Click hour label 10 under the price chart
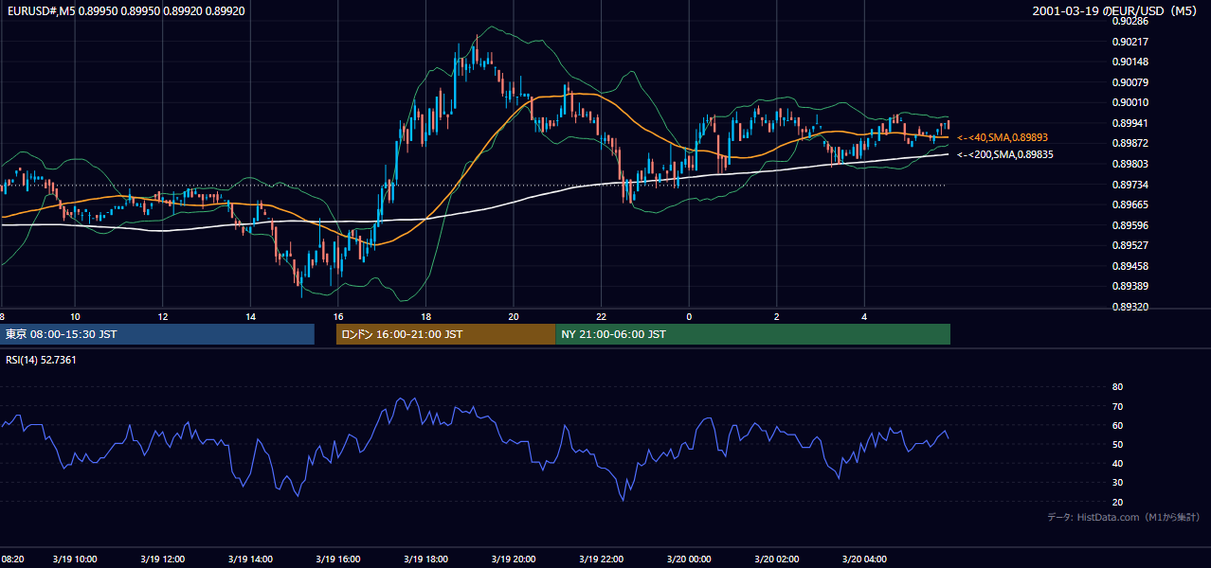The width and height of the screenshot is (1211, 568). click(x=75, y=316)
